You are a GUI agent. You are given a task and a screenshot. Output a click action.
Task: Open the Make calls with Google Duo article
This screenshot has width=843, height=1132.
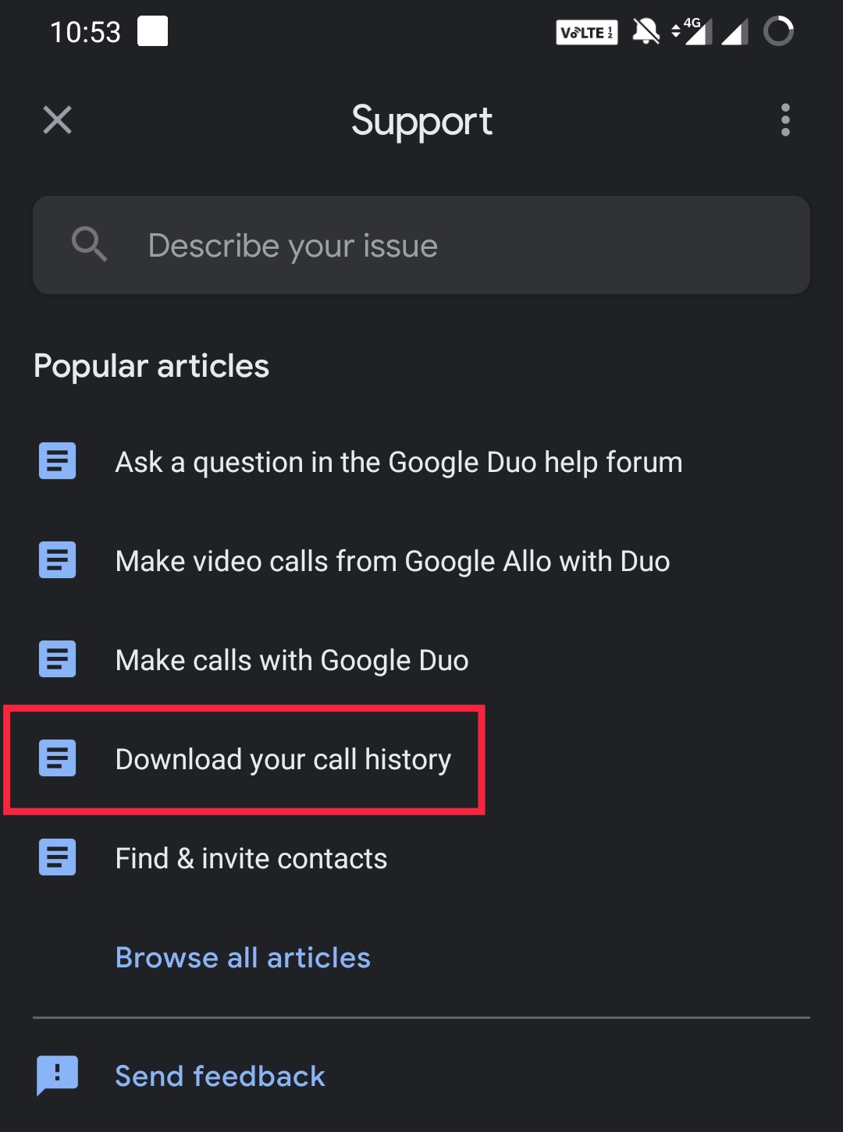(x=291, y=659)
